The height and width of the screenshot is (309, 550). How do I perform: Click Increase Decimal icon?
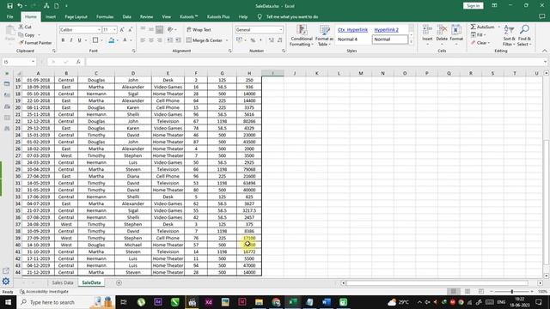[x=272, y=40]
